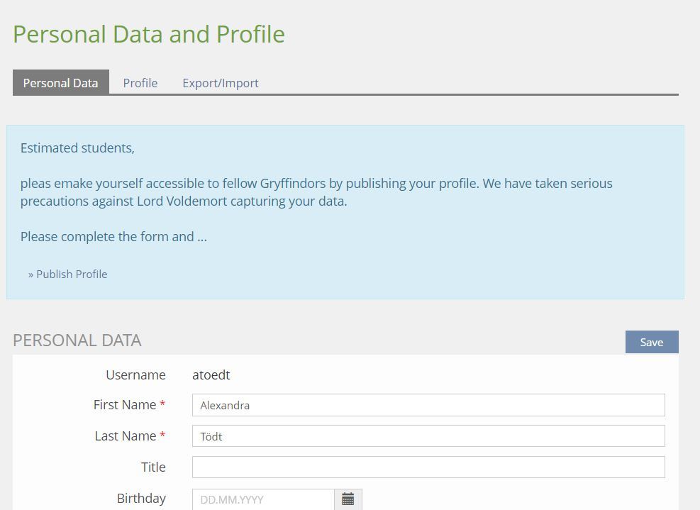Click the Birthday field label
Image resolution: width=700 pixels, height=510 pixels.
coord(141,499)
